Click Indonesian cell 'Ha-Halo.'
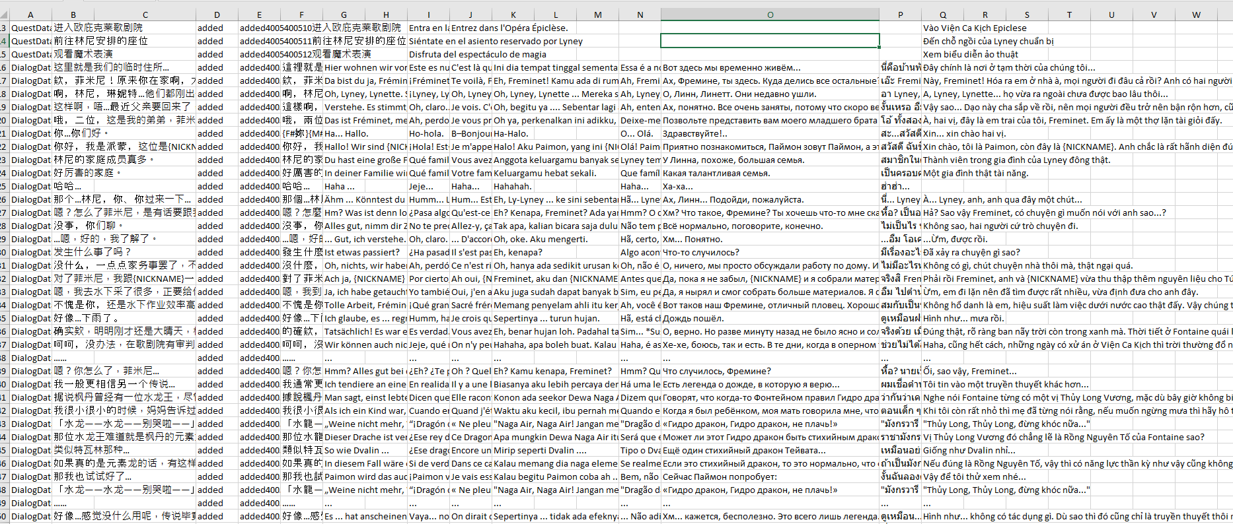Viewport: 1233px width, 524px height. coord(511,133)
